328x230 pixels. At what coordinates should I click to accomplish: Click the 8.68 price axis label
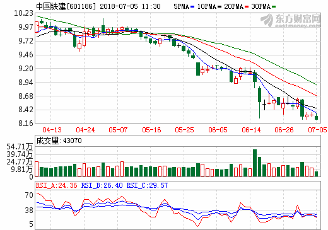coord(26,96)
